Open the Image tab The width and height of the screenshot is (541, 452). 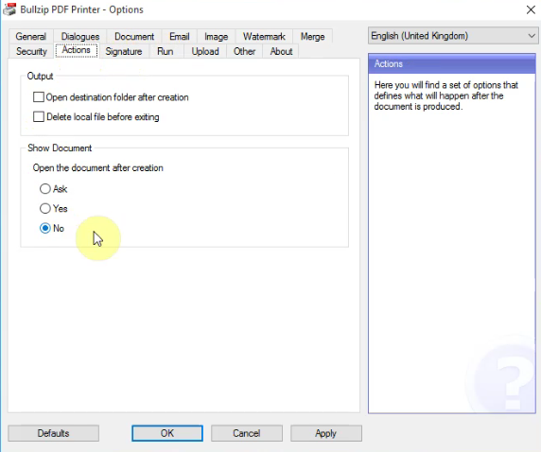(x=216, y=37)
